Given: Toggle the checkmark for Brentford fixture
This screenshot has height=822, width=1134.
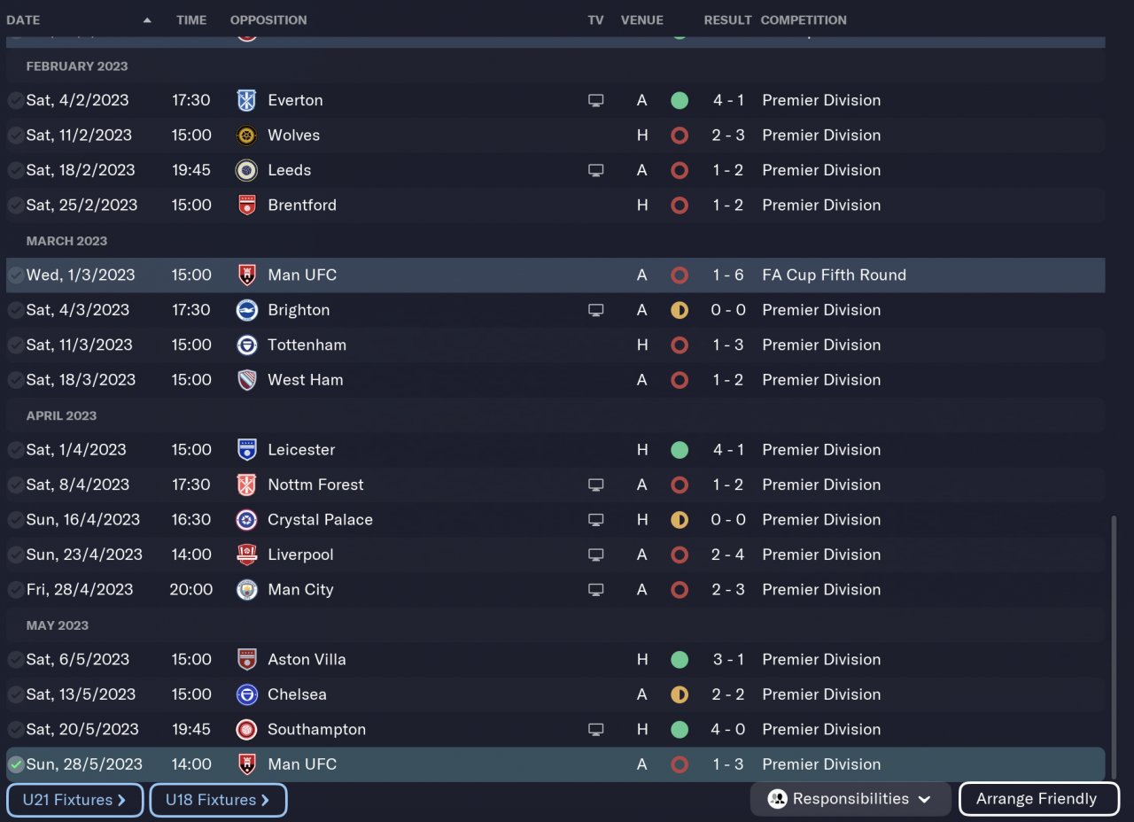Looking at the screenshot, I should [16, 205].
